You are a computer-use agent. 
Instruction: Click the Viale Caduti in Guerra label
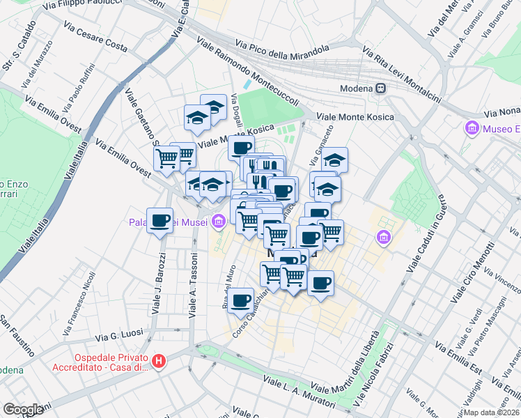pos(426,233)
